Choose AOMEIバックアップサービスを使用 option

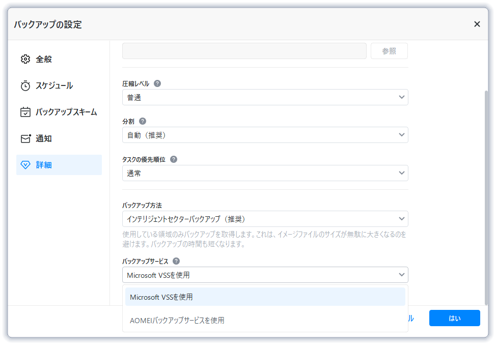(265, 321)
